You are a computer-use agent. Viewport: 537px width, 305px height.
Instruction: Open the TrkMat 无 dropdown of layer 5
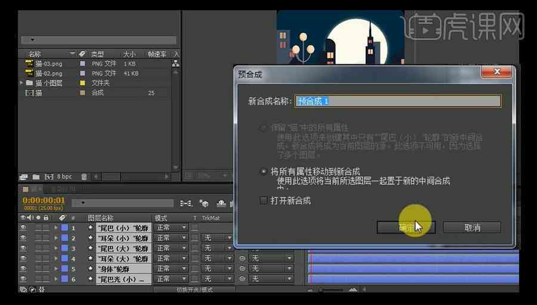(217, 269)
